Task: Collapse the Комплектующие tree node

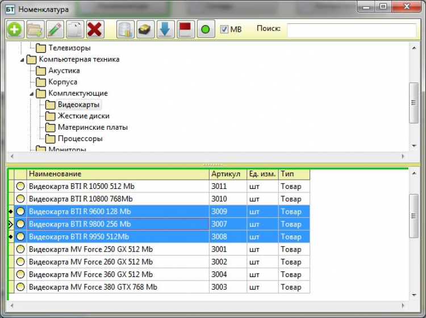Action: (31, 94)
